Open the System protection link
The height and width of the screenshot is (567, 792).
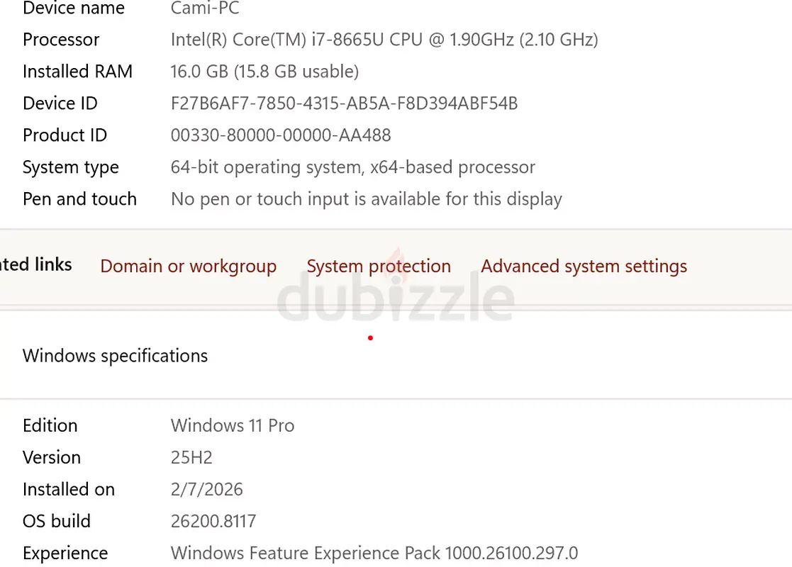(x=379, y=266)
